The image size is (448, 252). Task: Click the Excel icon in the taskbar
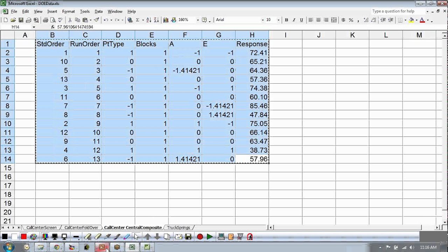coord(132,247)
